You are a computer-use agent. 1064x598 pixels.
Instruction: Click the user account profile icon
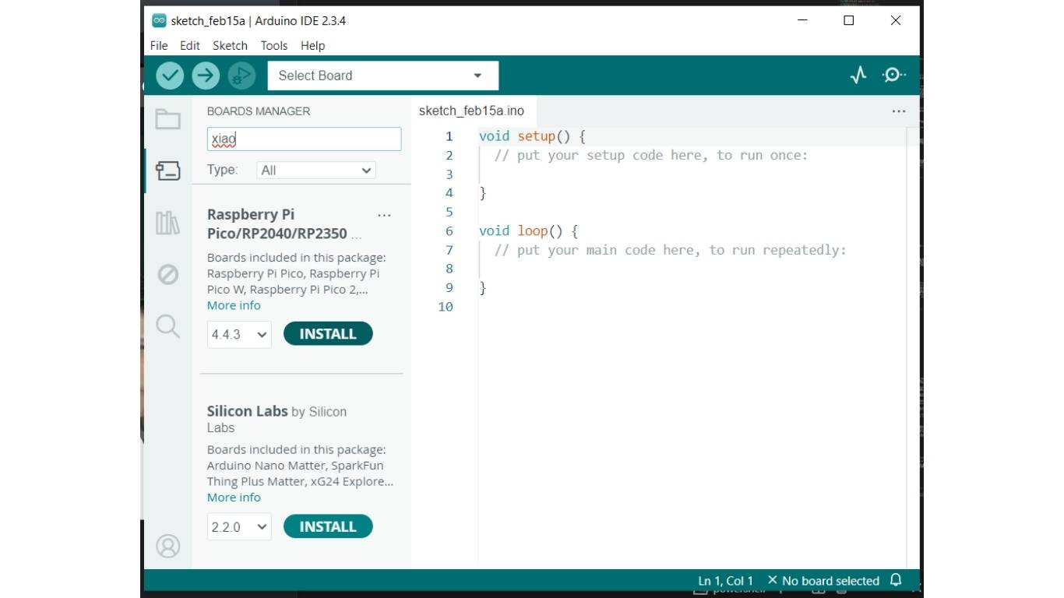[x=168, y=546]
